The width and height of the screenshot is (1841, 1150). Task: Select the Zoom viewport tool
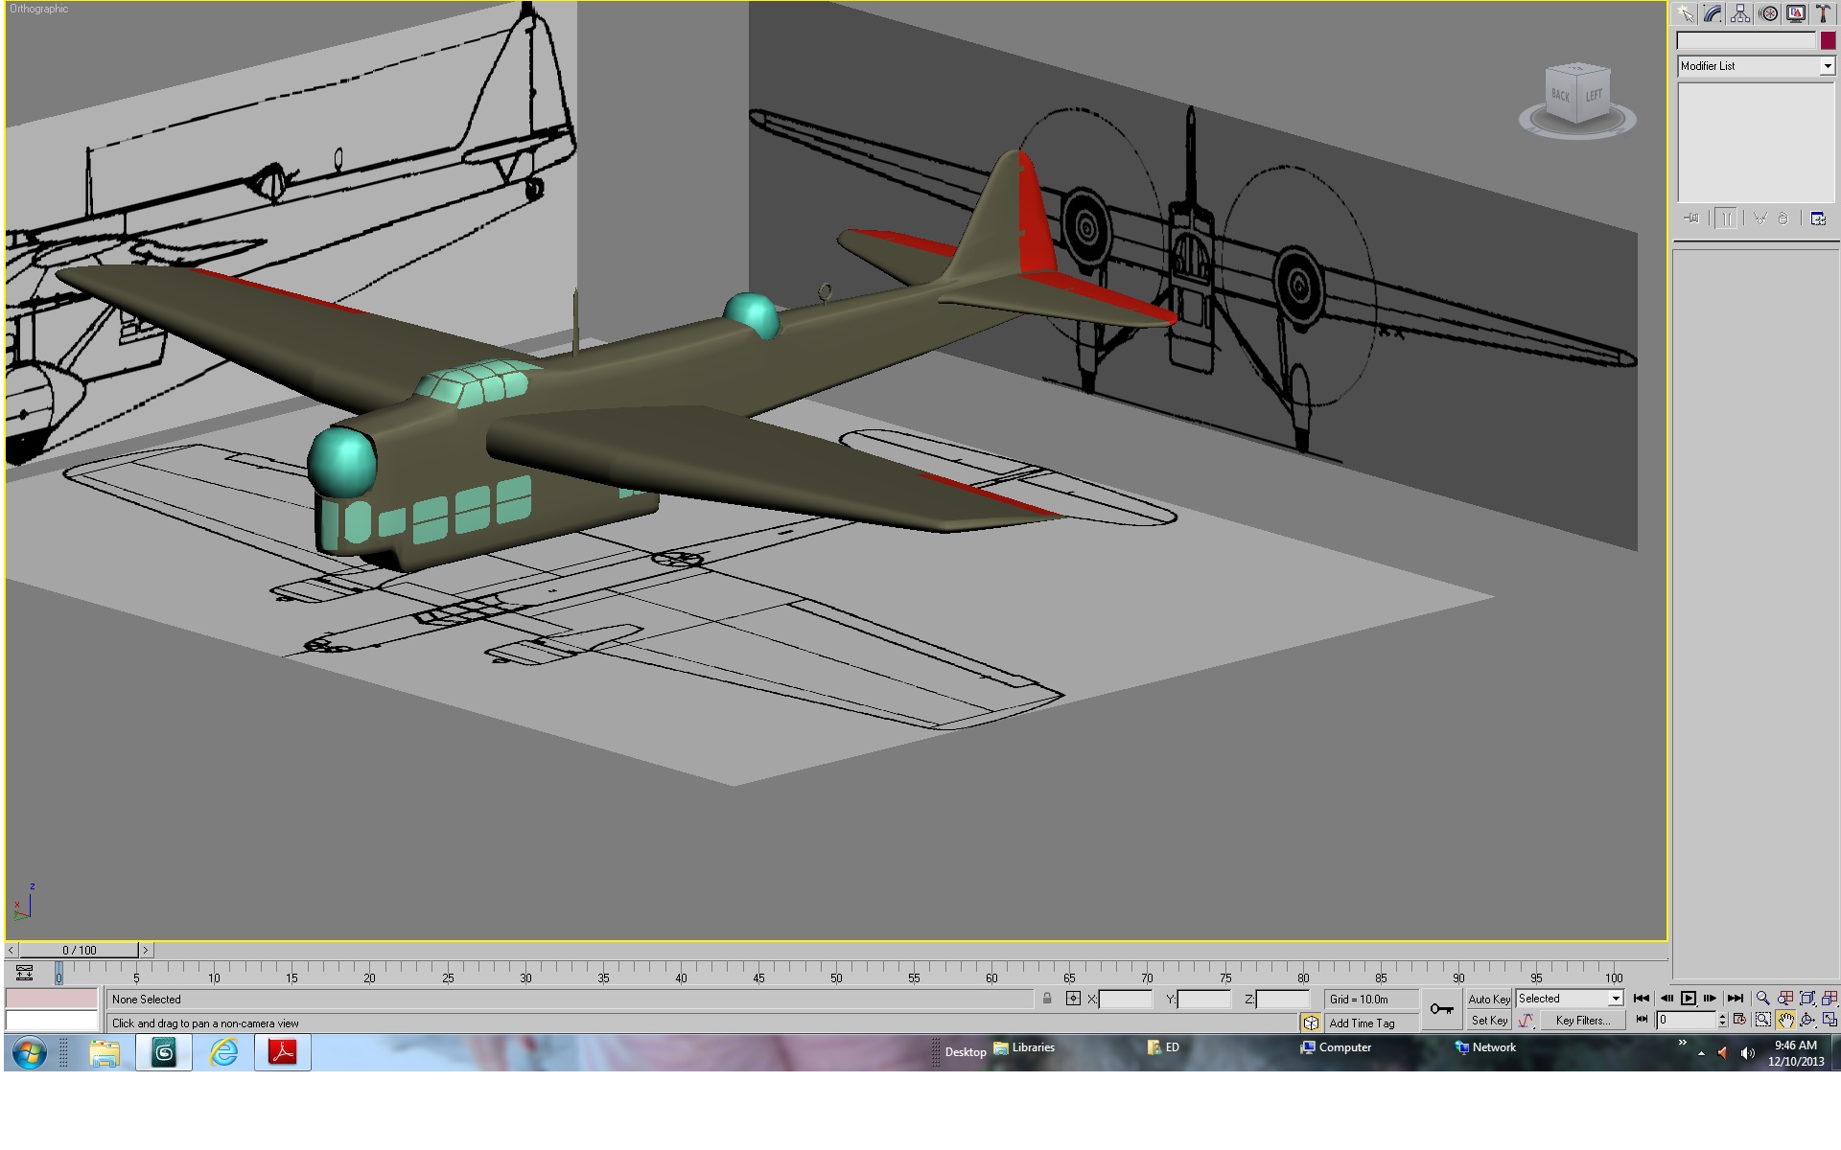1762,999
